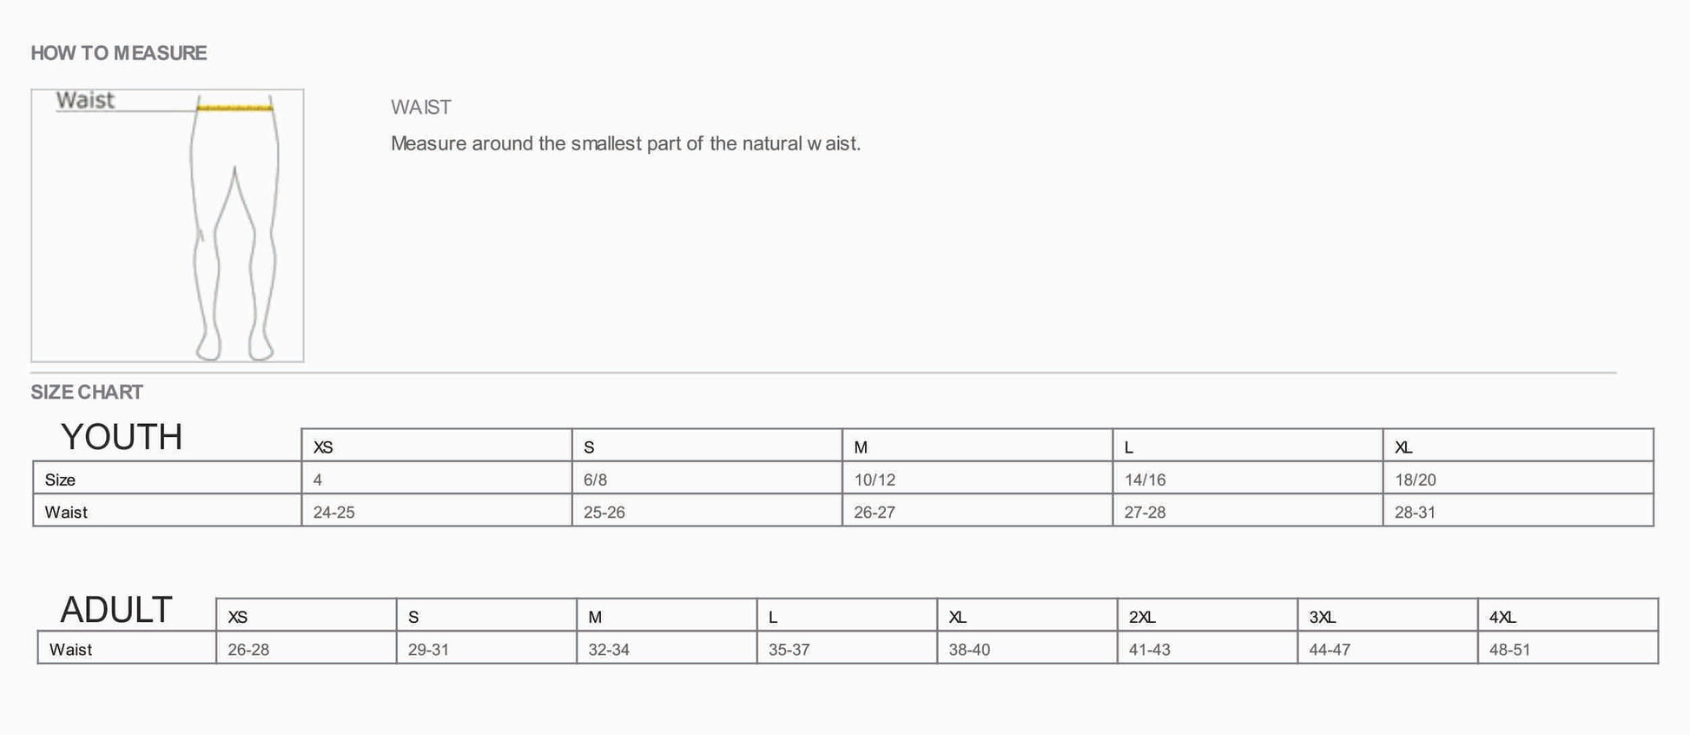Click the adult waist 26-28 cell
Screen dimensions: 1690x735
tap(248, 650)
